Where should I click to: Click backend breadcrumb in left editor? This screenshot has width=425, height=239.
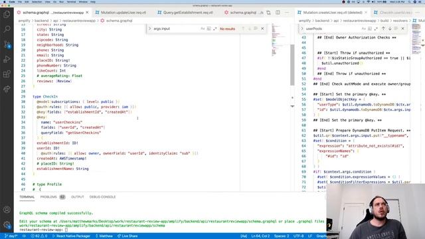(x=41, y=21)
